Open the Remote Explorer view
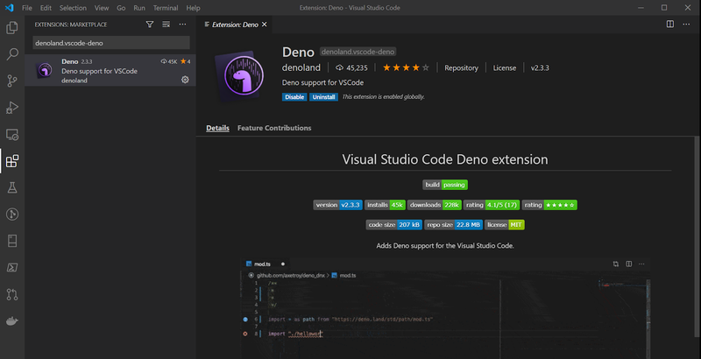 pyautogui.click(x=12, y=135)
